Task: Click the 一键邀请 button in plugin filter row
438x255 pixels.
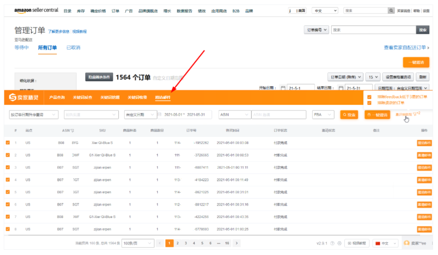Action: (378, 115)
